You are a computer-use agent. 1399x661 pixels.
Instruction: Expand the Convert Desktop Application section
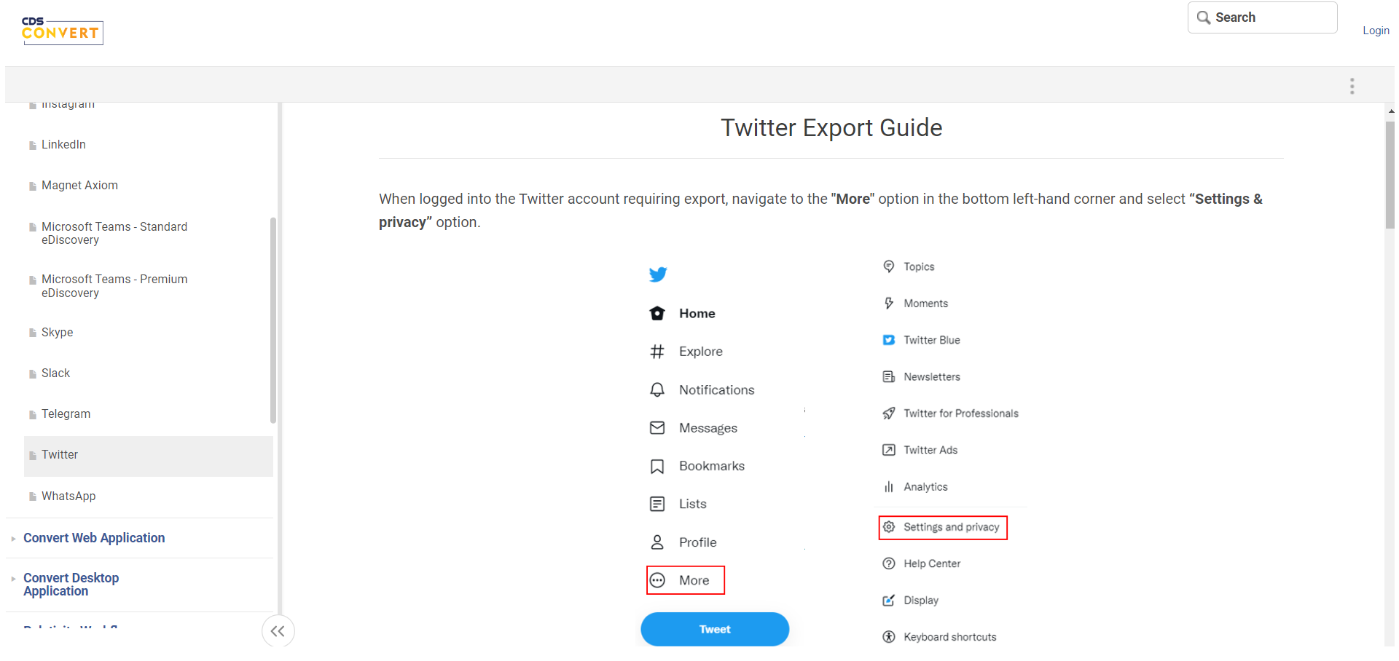[x=71, y=585]
